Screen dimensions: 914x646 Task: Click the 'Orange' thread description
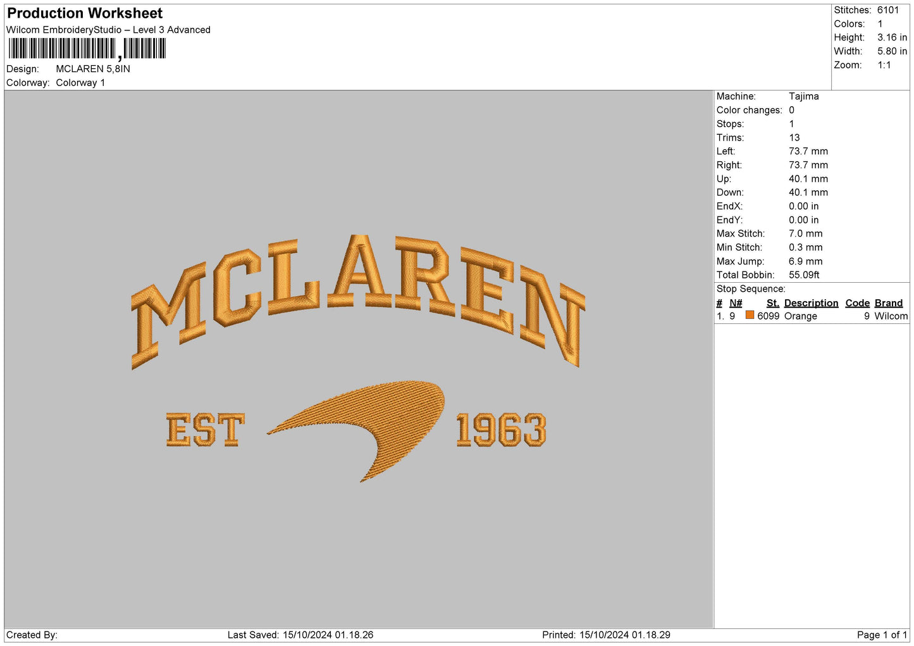[x=801, y=316]
